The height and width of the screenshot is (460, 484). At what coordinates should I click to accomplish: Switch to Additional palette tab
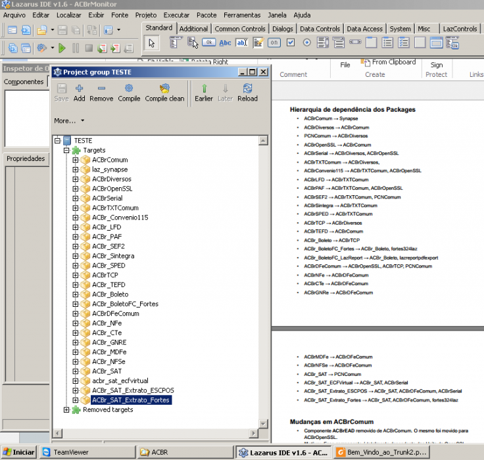coord(193,29)
